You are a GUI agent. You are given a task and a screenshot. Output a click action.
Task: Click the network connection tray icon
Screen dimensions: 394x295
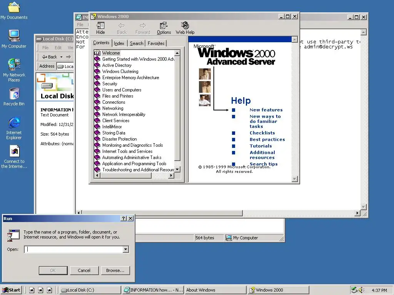tap(354, 290)
